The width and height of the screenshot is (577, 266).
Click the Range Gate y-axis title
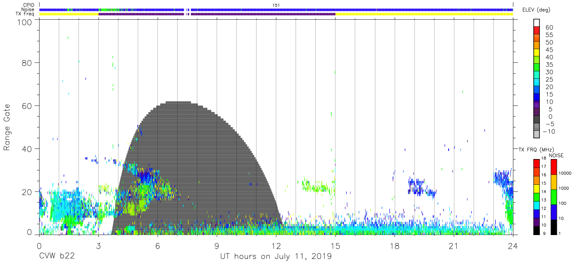[x=7, y=128]
